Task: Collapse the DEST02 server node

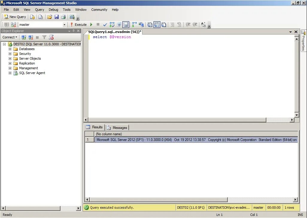Action: [4, 44]
